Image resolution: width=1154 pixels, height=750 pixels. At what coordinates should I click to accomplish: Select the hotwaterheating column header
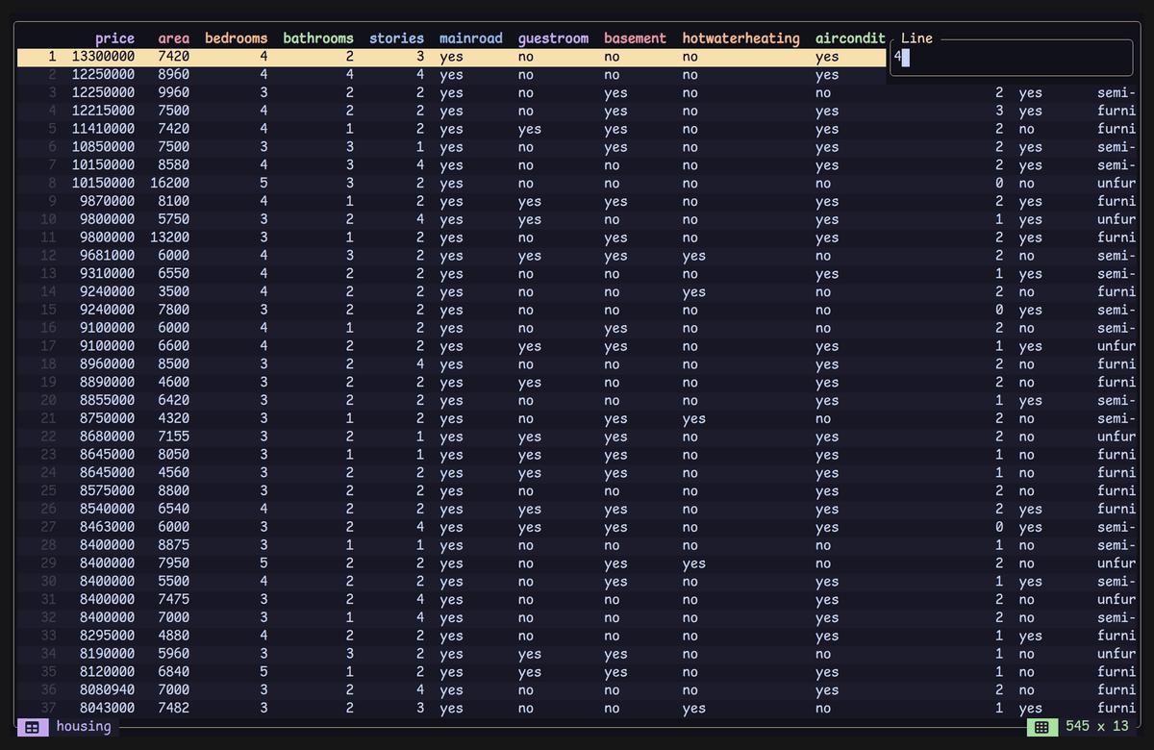[x=740, y=38]
